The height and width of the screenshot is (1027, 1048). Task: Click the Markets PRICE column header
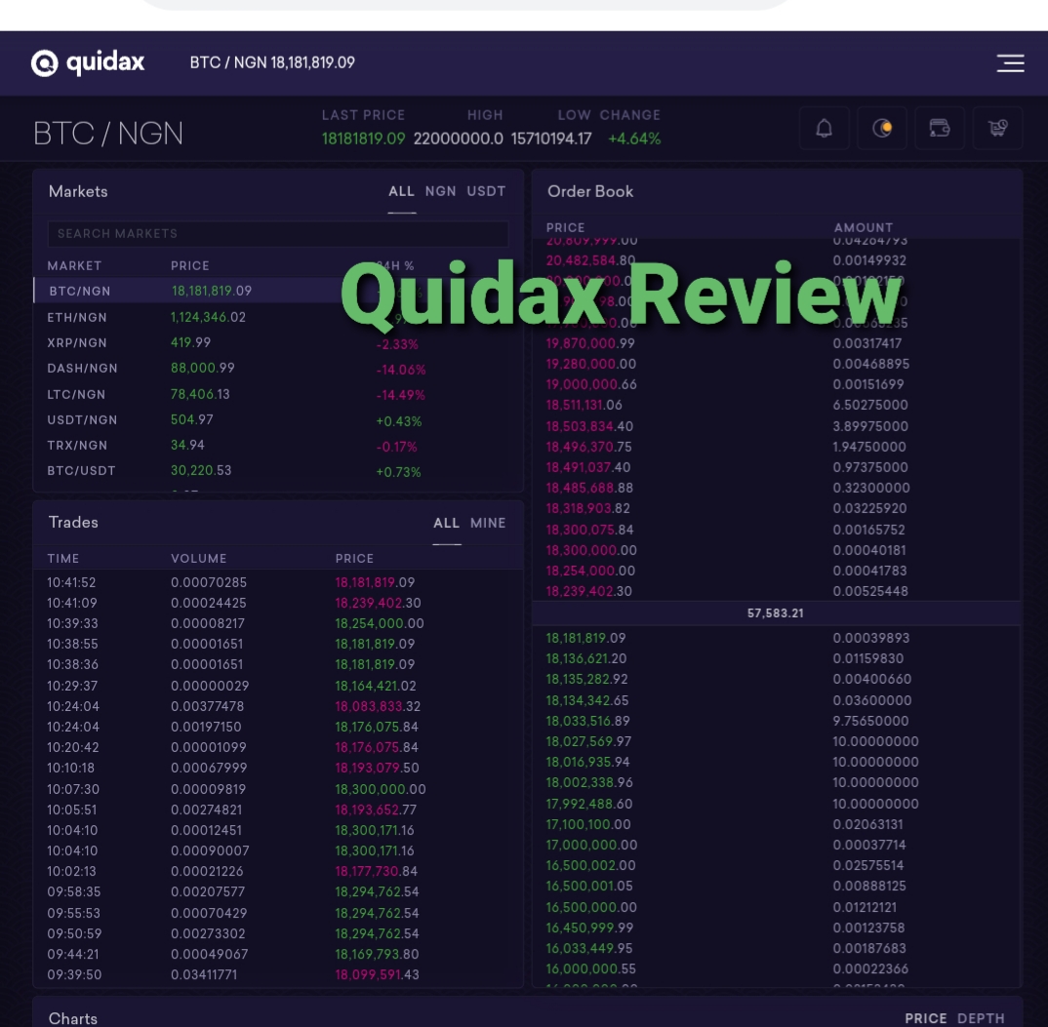[190, 266]
